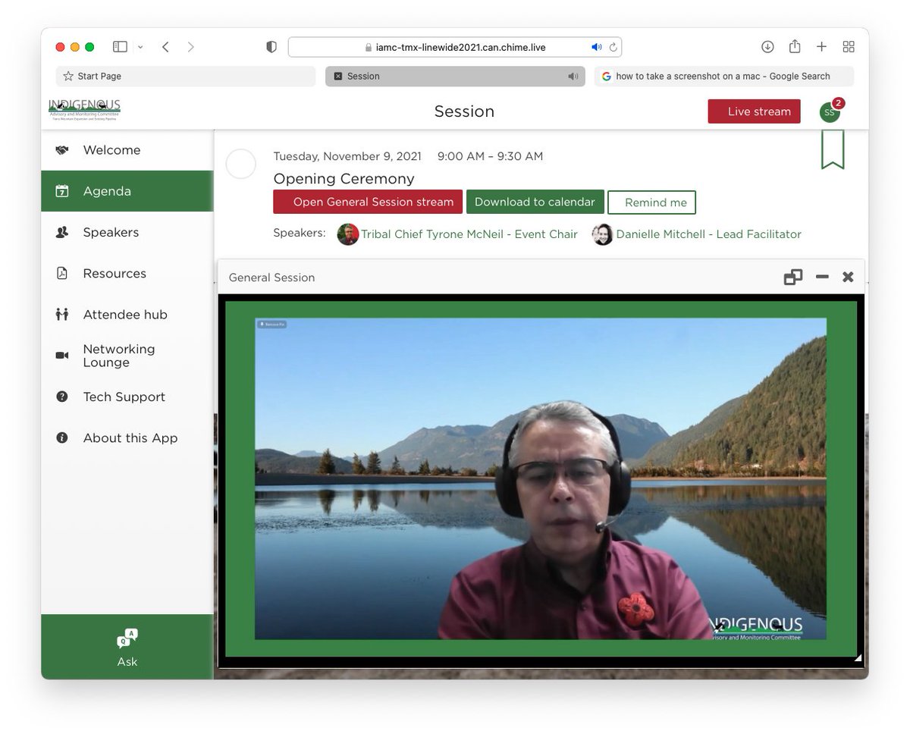Pop out the General Session window
This screenshot has width=910, height=734.
coord(793,278)
